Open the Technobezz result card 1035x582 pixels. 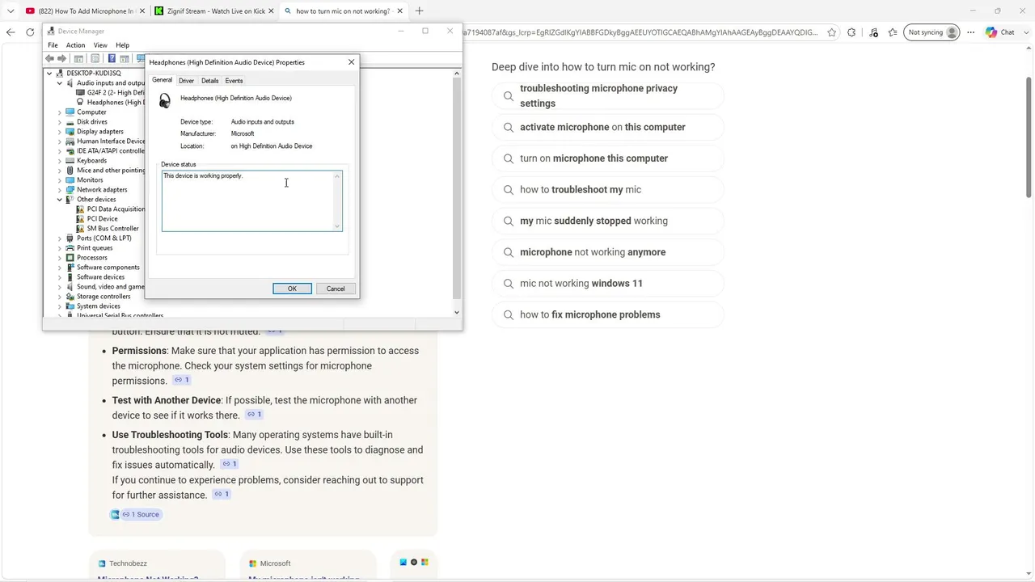point(157,566)
